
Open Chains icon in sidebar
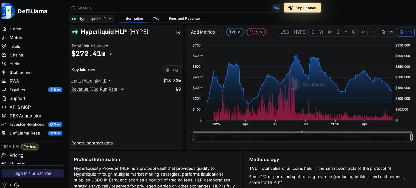coord(4,55)
